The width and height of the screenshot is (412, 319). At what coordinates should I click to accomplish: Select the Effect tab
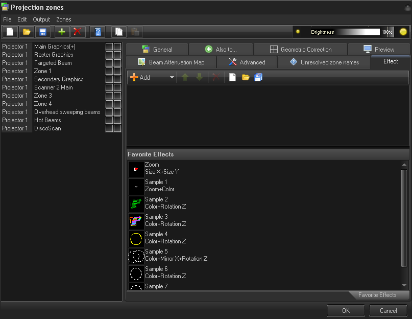[391, 61]
